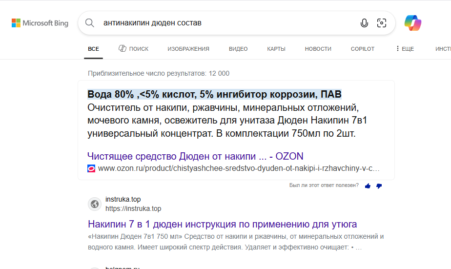Open the НОВОСТИ tab
Screen dimensions: 451x269
[318, 49]
